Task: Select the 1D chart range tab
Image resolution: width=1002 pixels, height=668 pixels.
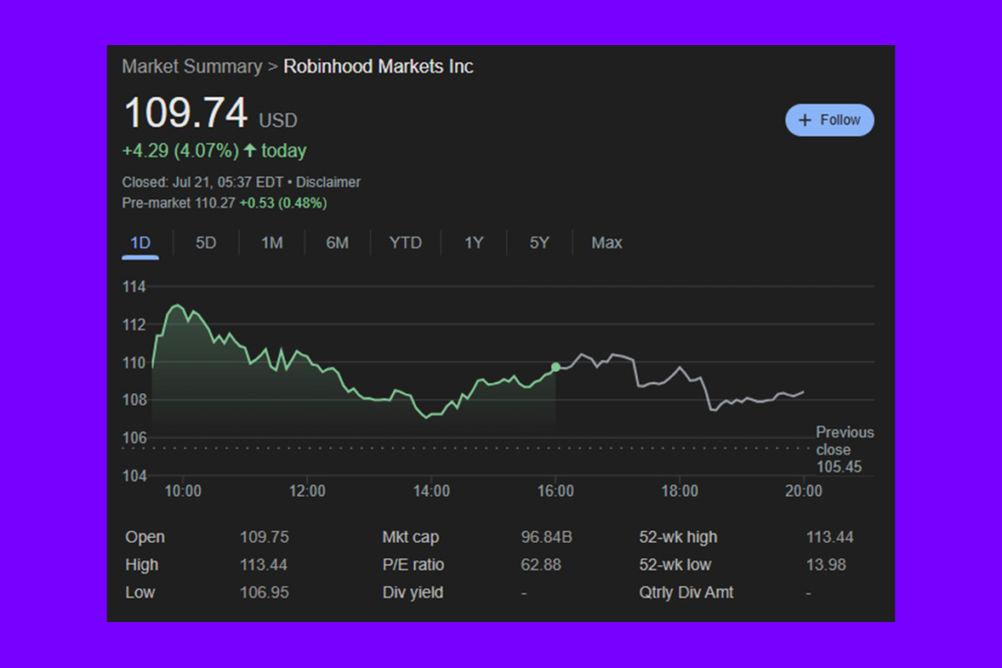Action: pyautogui.click(x=140, y=243)
